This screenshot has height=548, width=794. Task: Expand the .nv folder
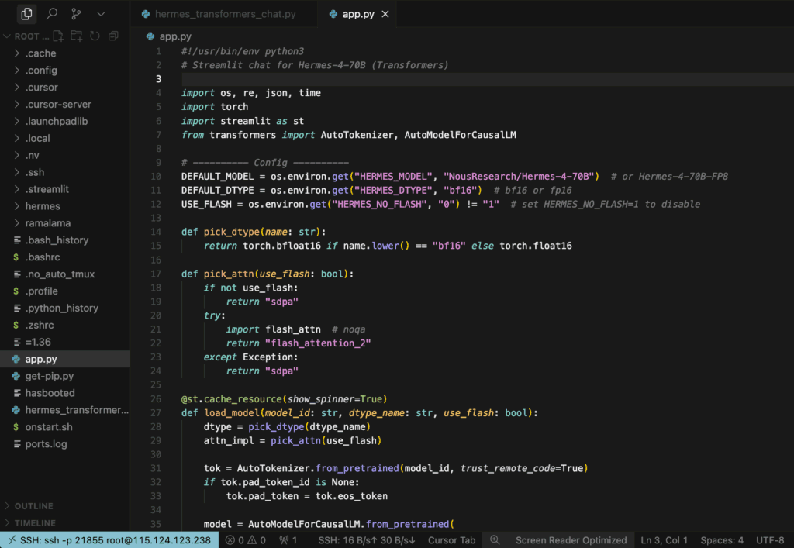click(65, 155)
